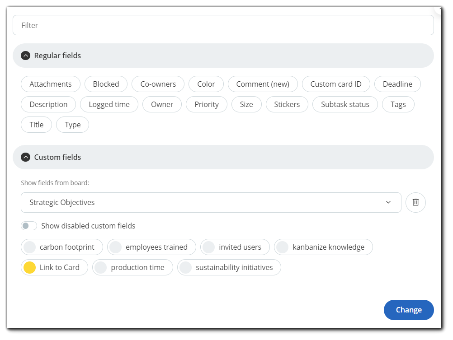Select the kanbanize knowledge custom field

point(323,247)
